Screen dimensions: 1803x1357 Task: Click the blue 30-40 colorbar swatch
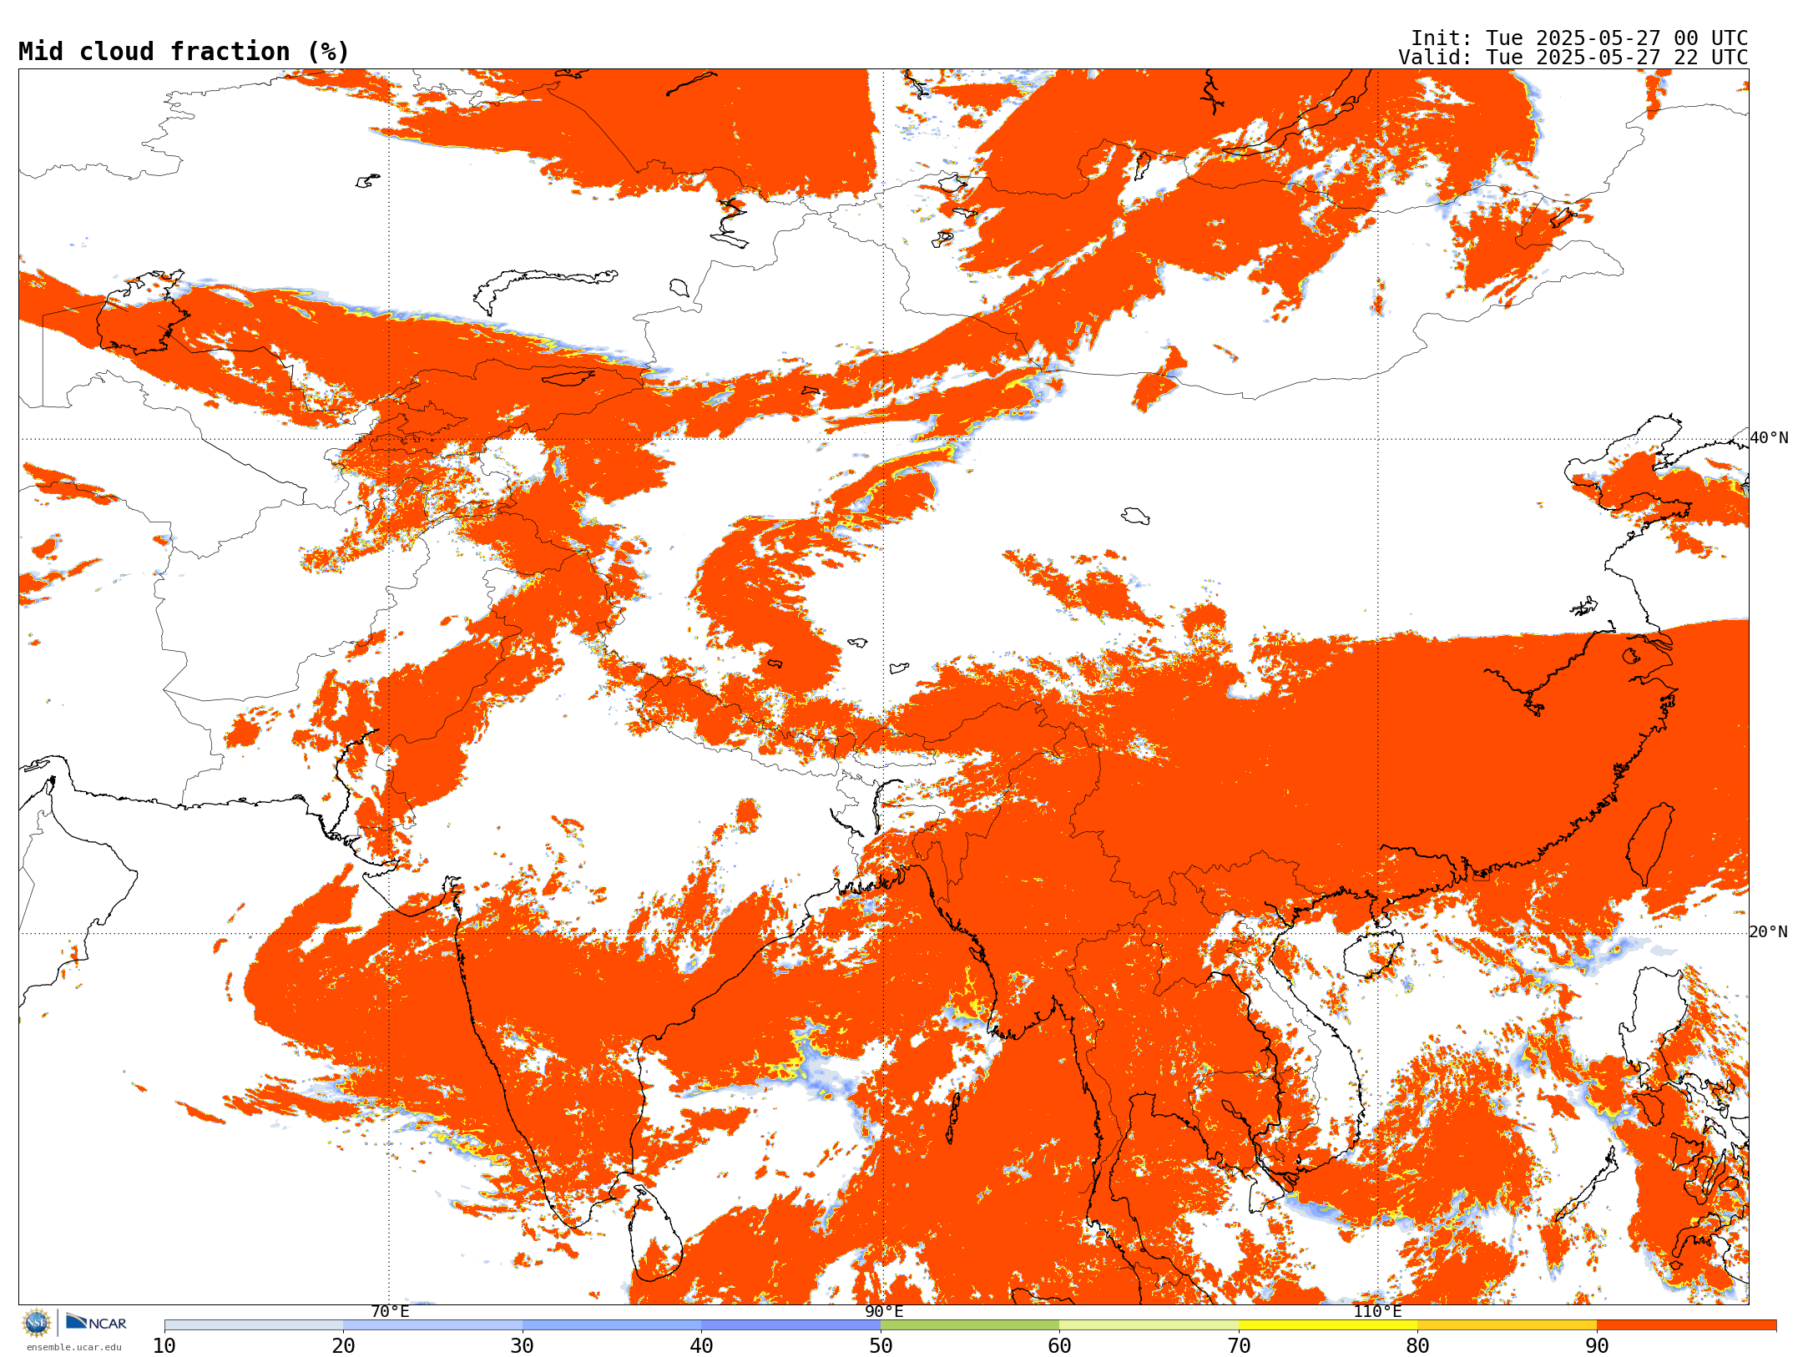[x=612, y=1325]
